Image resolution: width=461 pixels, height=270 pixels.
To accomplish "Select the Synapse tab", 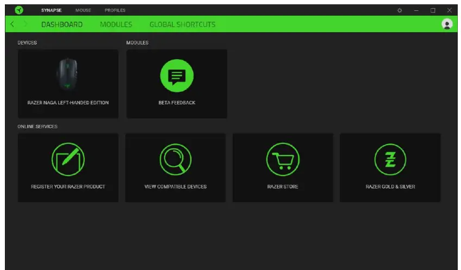I will [52, 10].
